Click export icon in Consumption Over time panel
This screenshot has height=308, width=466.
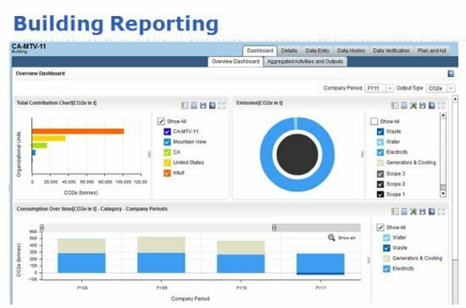[432, 212]
